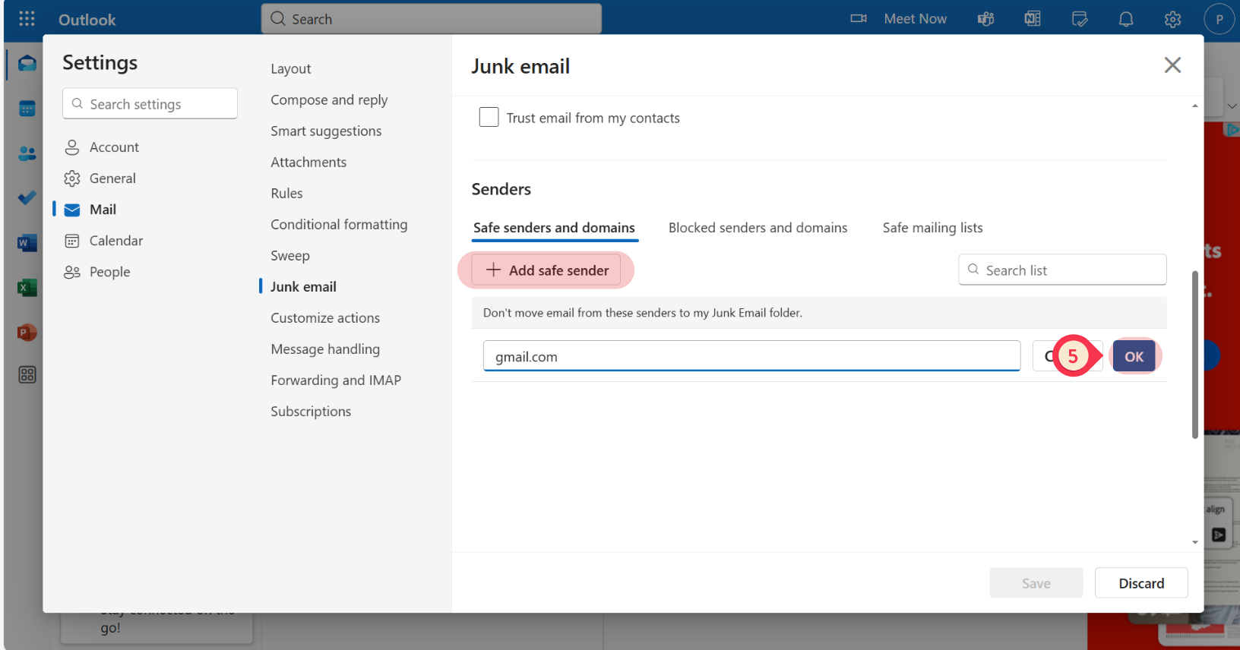The height and width of the screenshot is (650, 1240).
Task: Close the Settings dialog
Action: coord(1172,65)
